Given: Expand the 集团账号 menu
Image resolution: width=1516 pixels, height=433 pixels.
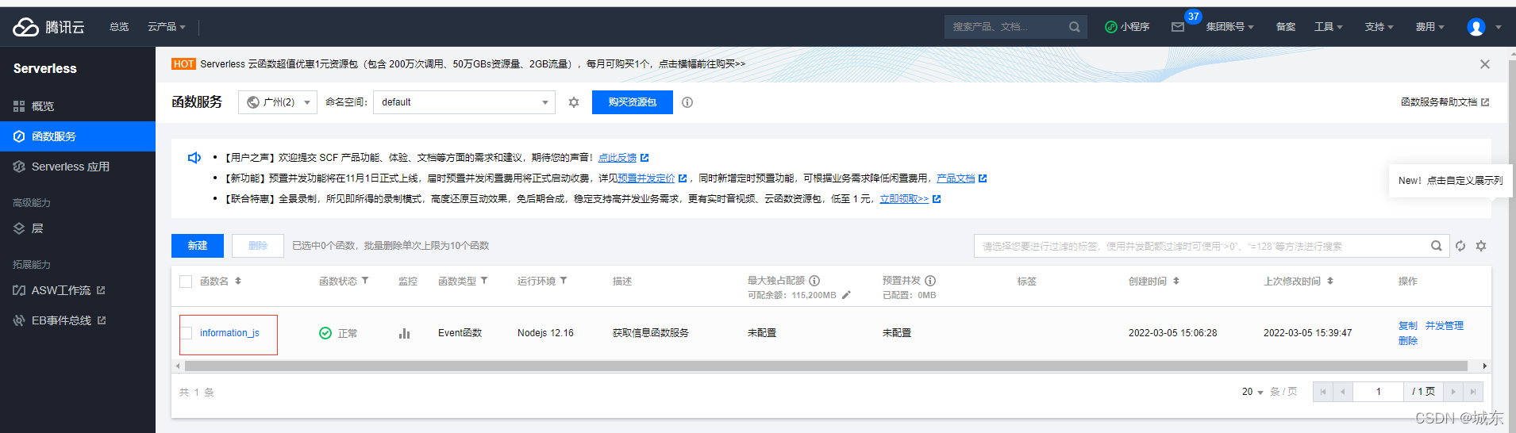Looking at the screenshot, I should point(1230,27).
